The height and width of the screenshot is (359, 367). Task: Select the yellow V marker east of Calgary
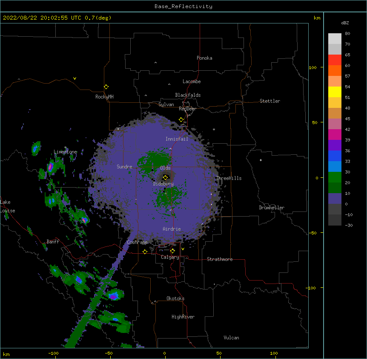click(x=183, y=249)
